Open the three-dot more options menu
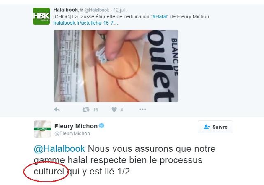The height and width of the screenshot is (185, 264). 143,109
